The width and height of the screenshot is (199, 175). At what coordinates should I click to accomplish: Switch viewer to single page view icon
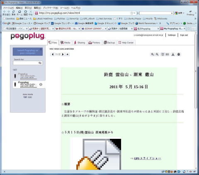point(163,54)
